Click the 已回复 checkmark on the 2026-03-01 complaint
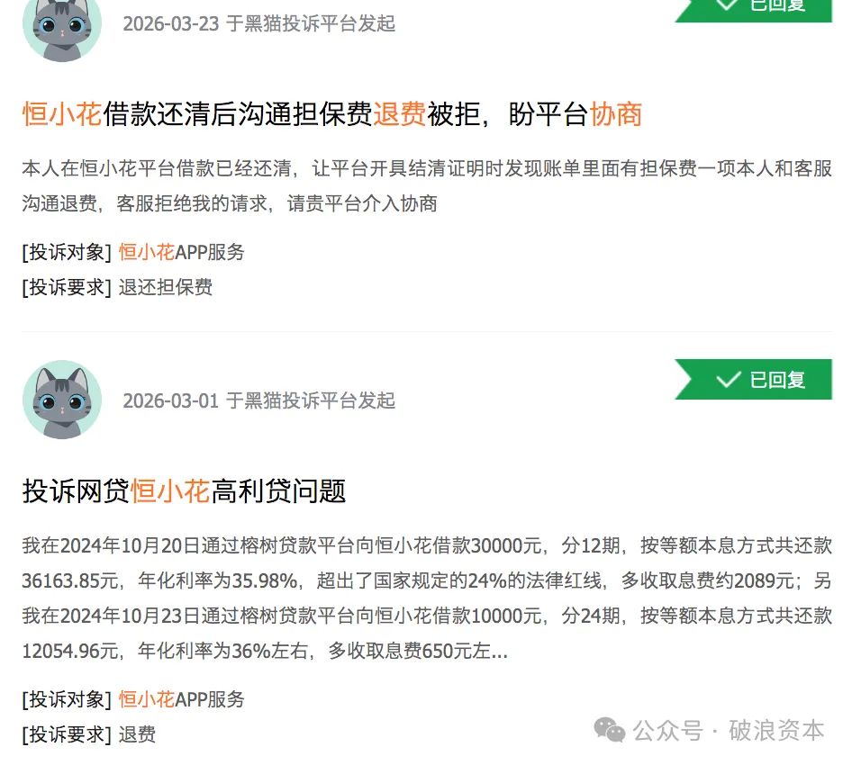This screenshot has height=765, width=852. 728,380
